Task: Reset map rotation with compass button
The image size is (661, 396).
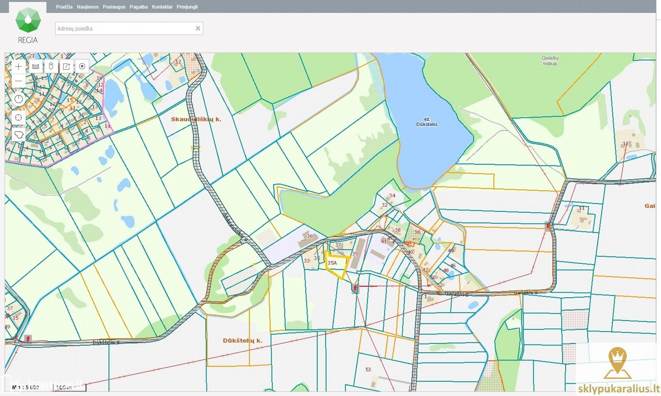Action: coord(18,99)
